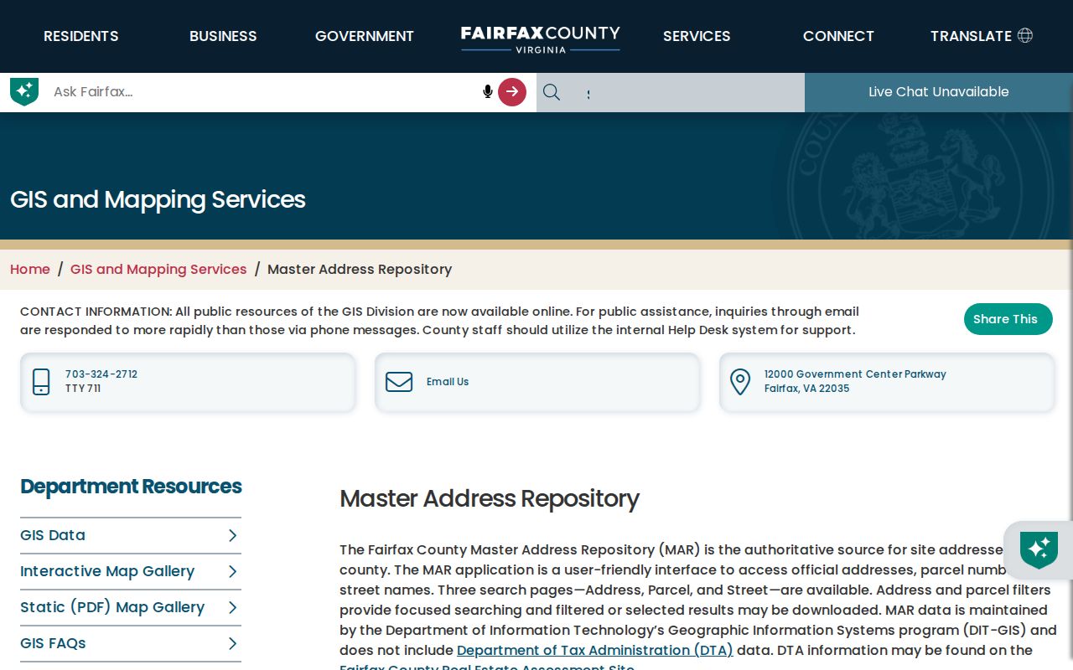The image size is (1073, 670).
Task: Expand the GIS Data chevron
Action: coord(233,535)
